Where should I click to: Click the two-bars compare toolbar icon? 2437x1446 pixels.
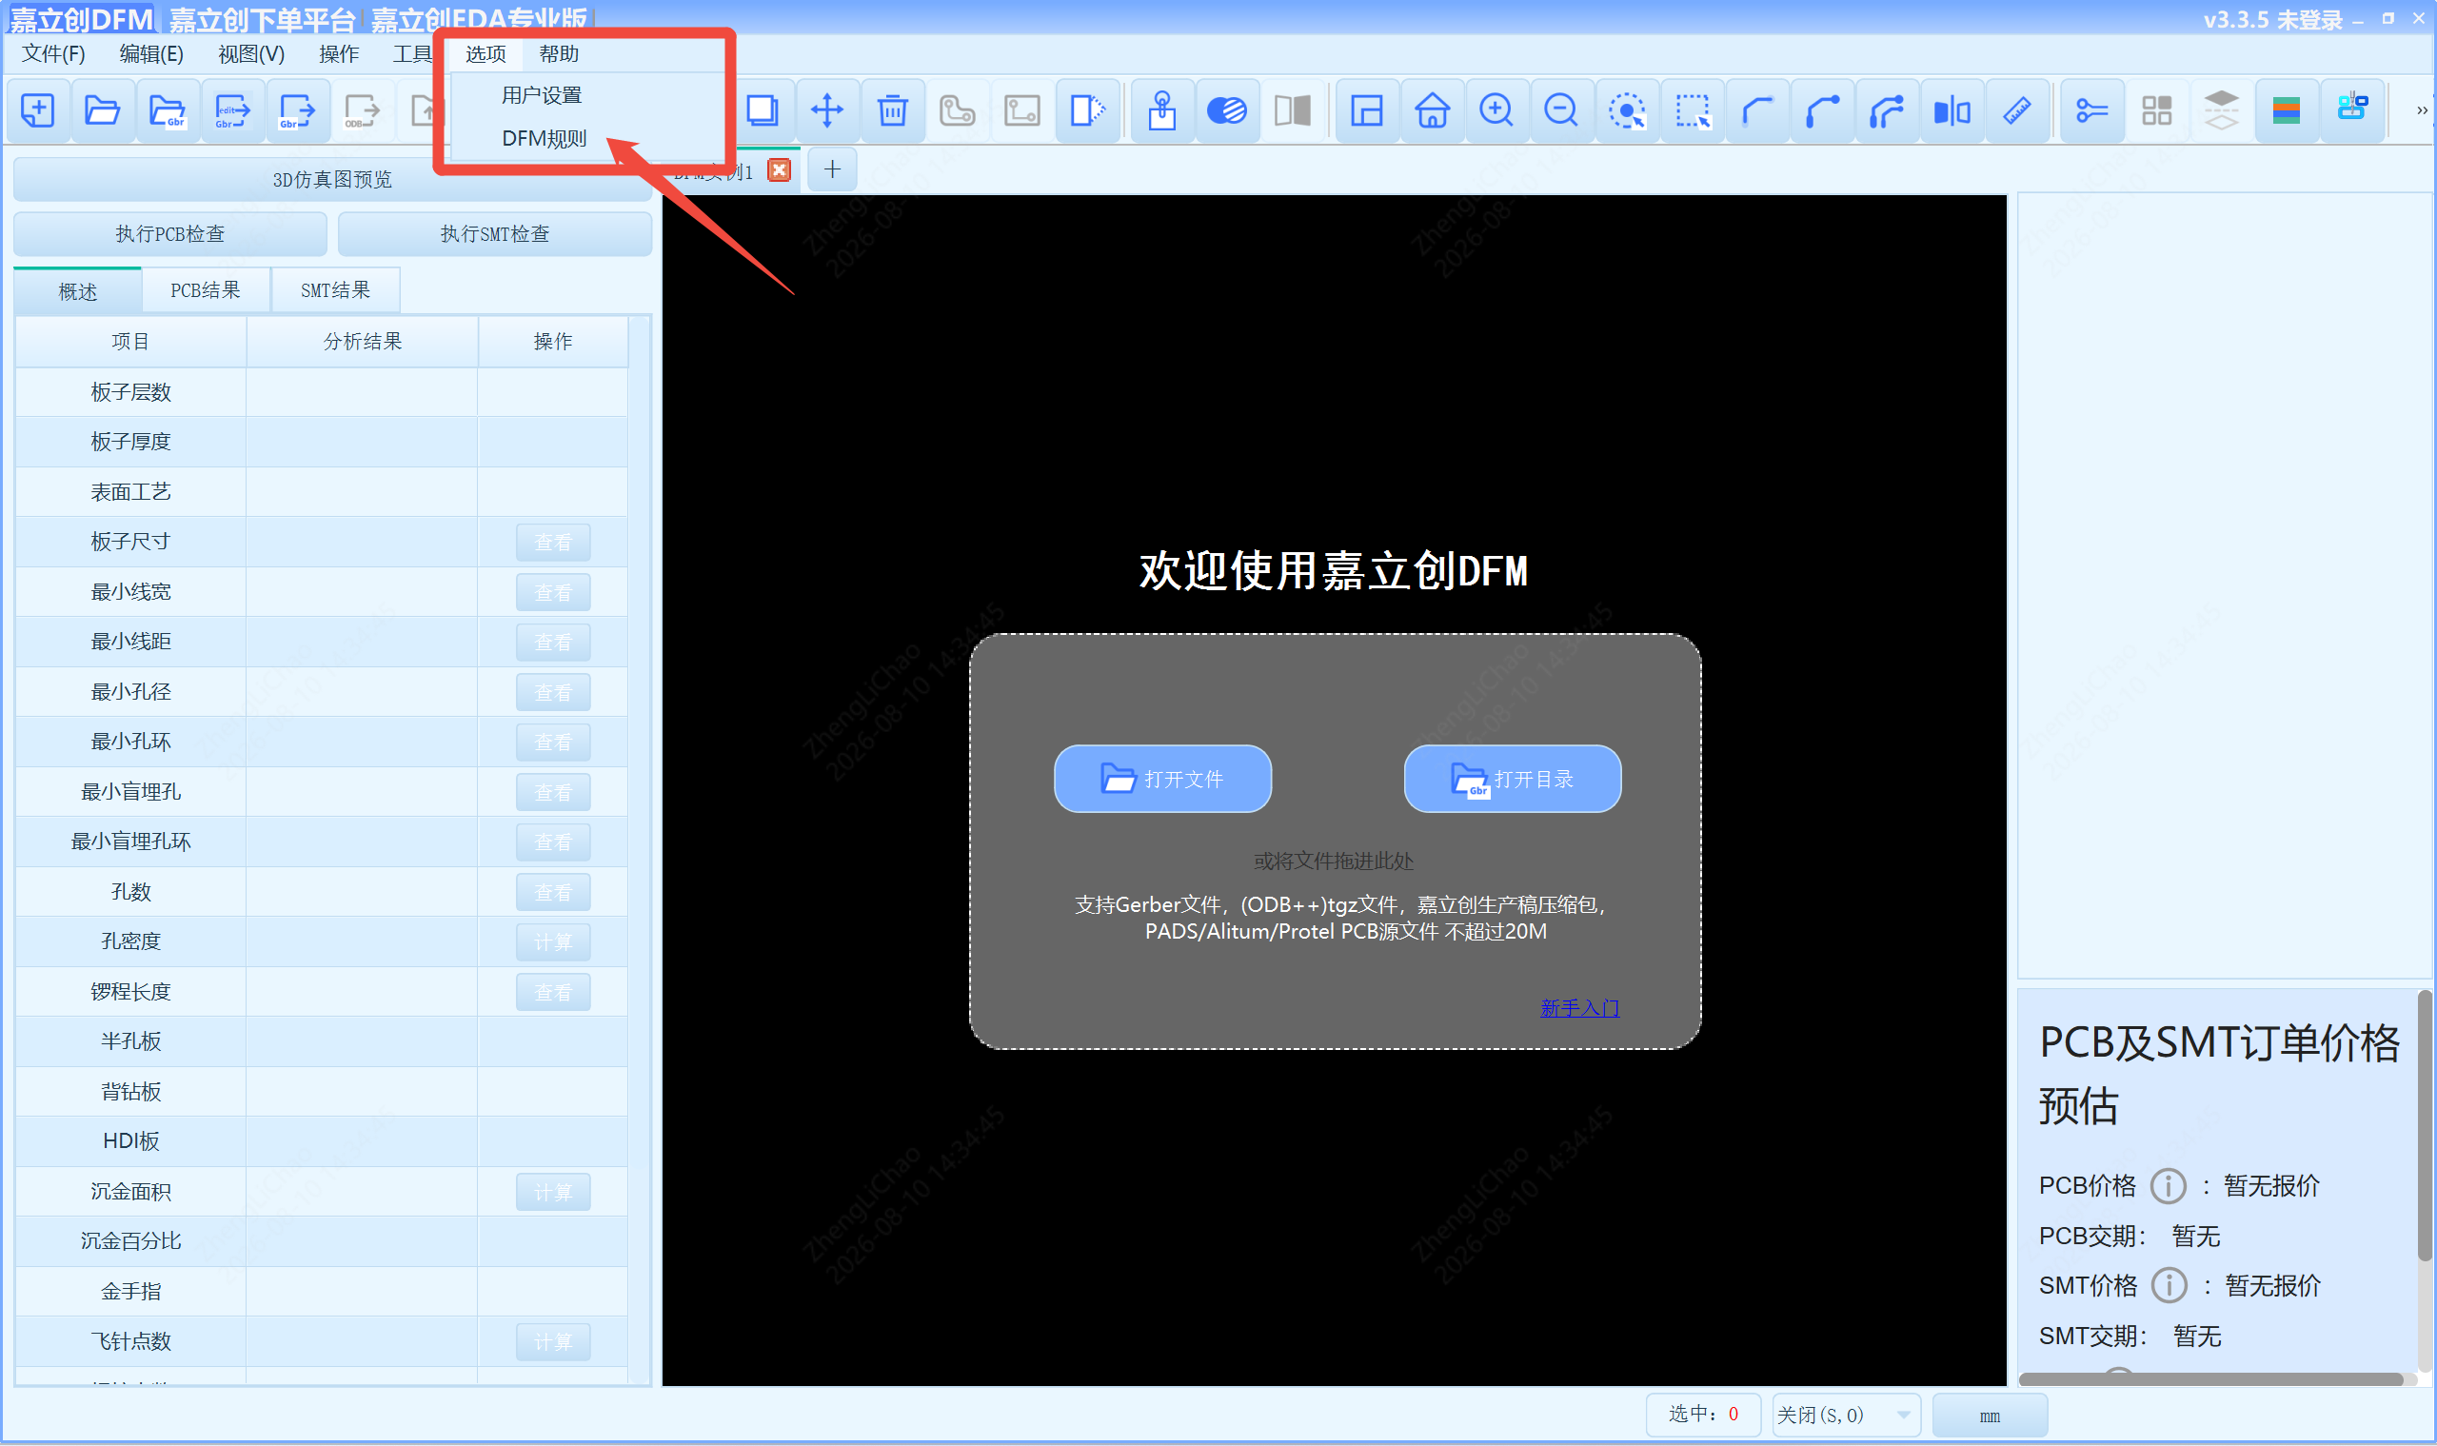pyautogui.click(x=1952, y=110)
